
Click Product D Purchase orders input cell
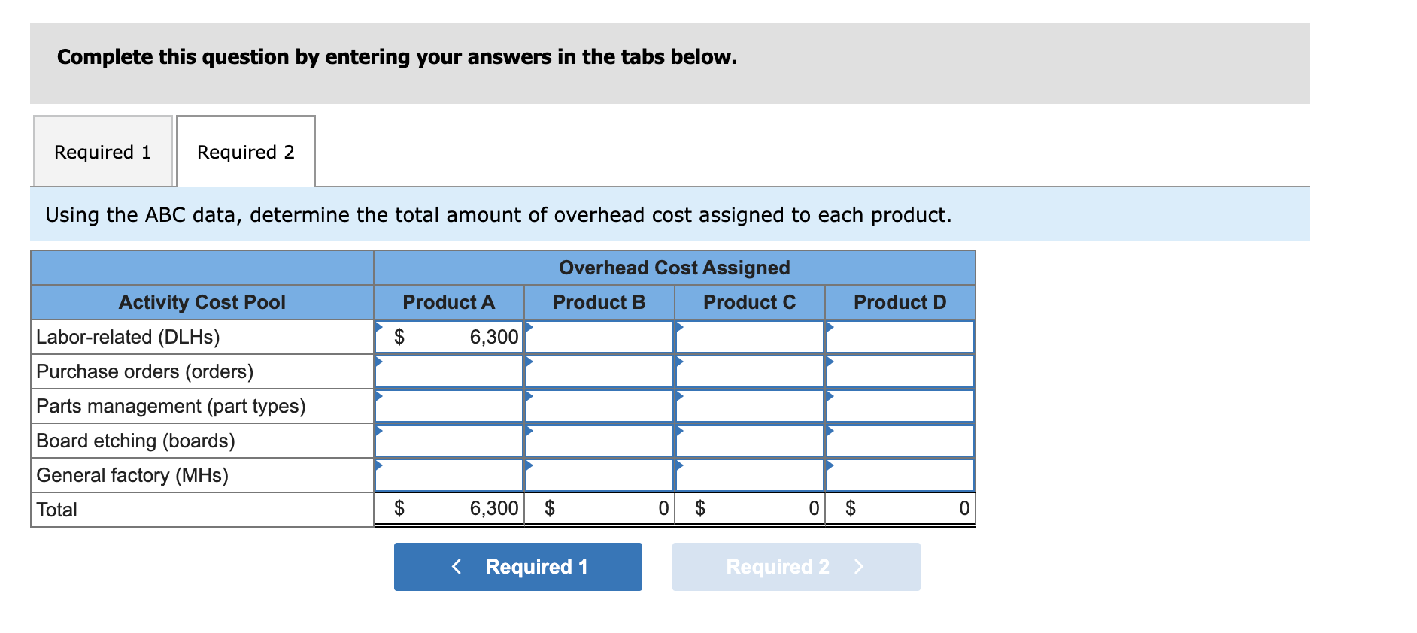(x=900, y=371)
